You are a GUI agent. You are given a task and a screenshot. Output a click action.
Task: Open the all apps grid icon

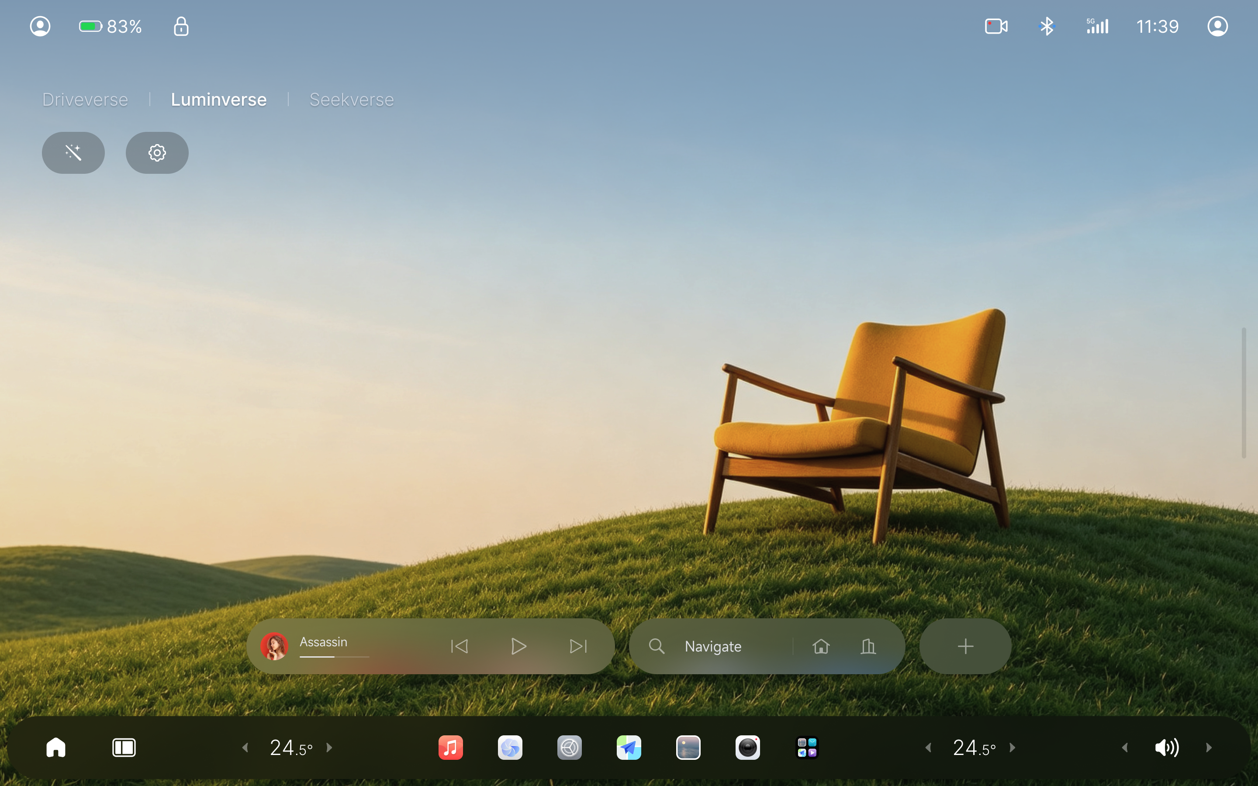pos(807,748)
